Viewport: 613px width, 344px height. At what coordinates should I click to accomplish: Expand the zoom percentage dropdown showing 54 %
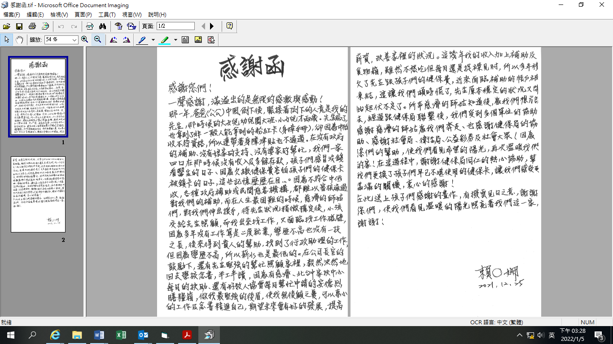(74, 40)
